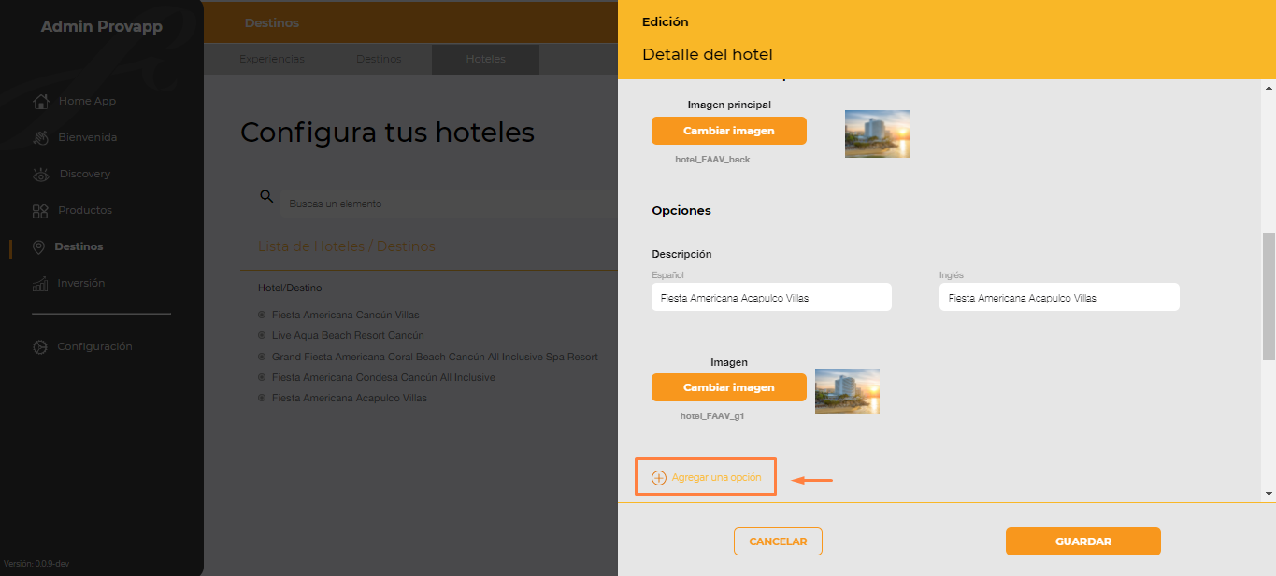Click Fiesta Americana Condesa Cancún All Inclusive
This screenshot has height=576, width=1276.
pyautogui.click(x=383, y=377)
